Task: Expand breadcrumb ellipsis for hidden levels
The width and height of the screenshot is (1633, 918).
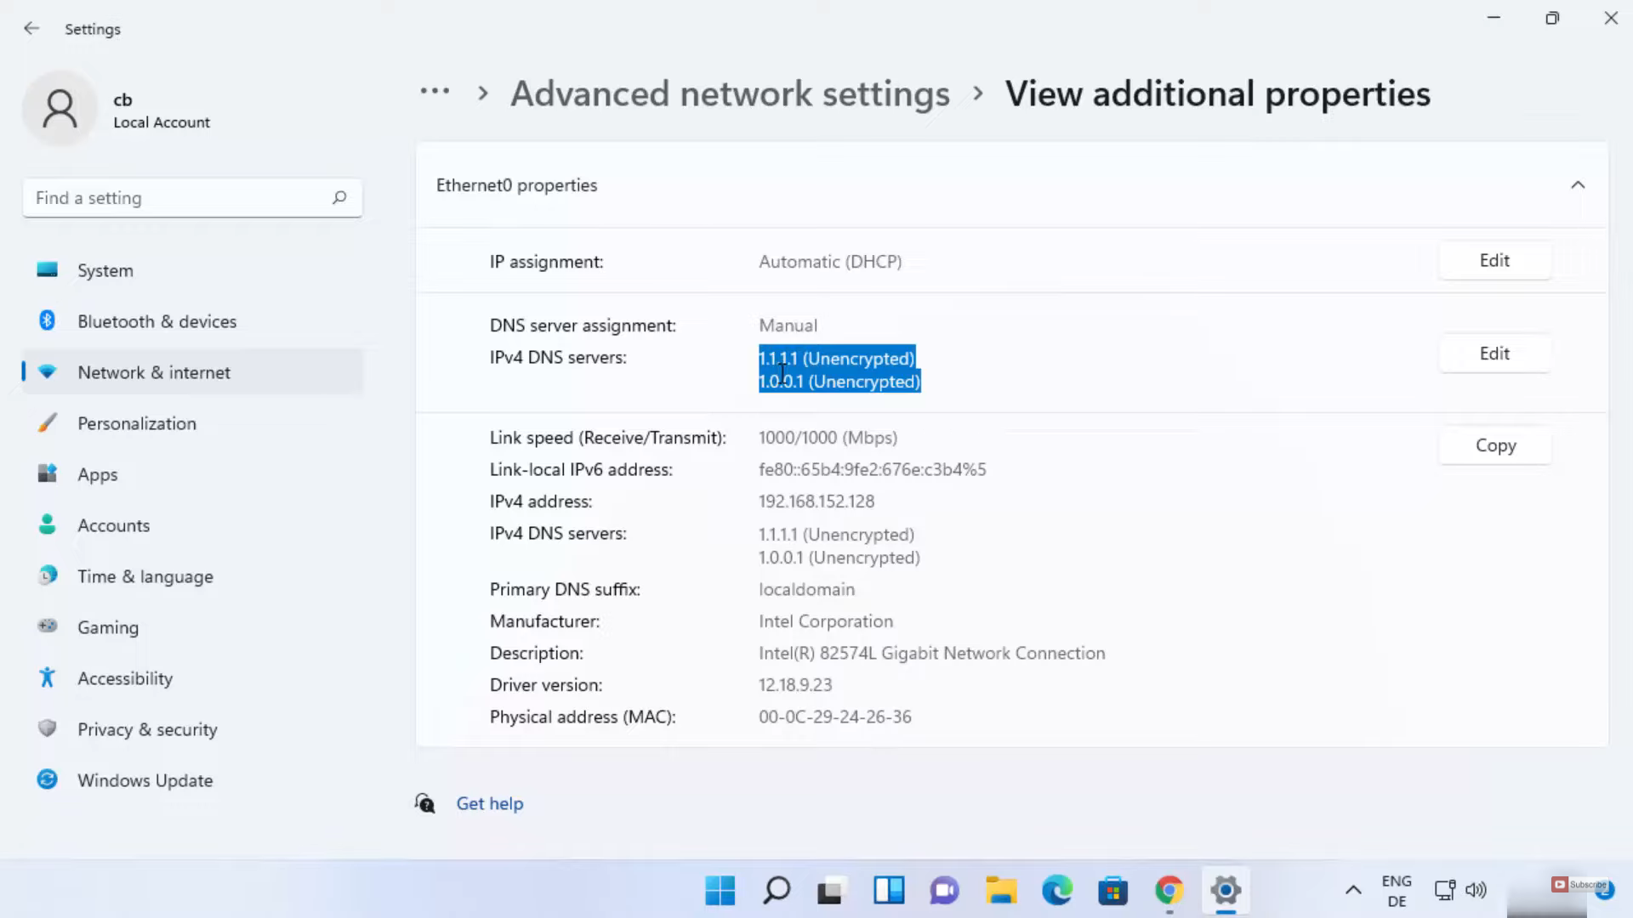Action: 435,92
